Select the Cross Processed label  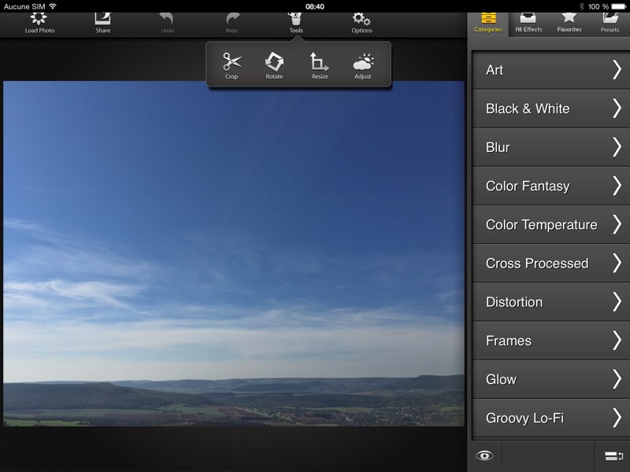[x=537, y=264]
